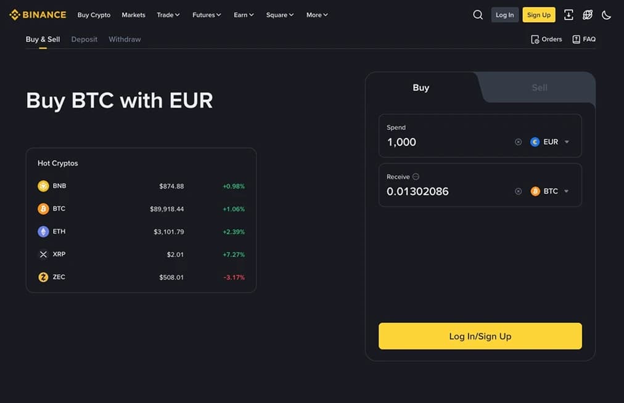The image size is (624, 403).
Task: Click the Orders icon
Action: 535,38
